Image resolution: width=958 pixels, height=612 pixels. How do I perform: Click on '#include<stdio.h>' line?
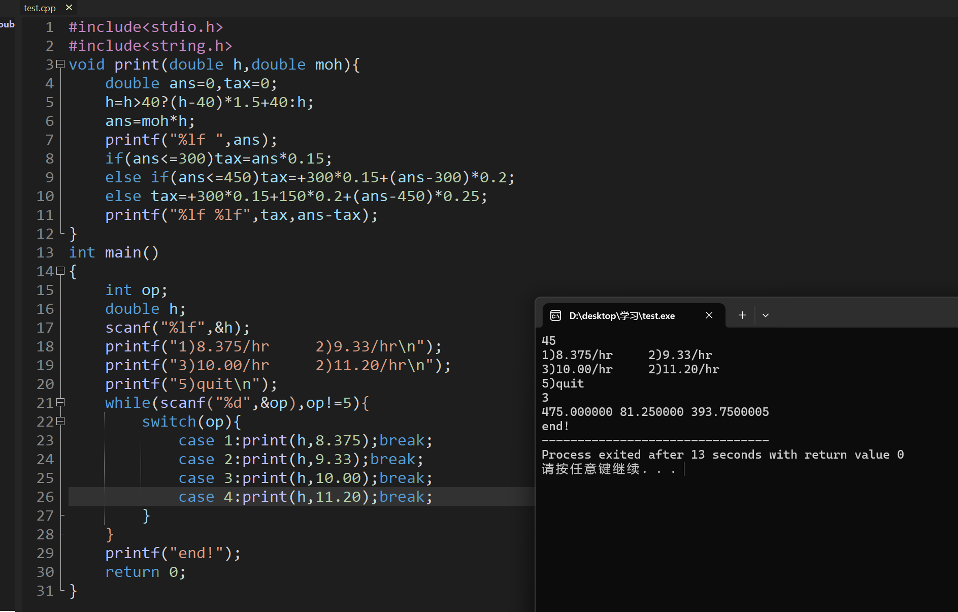point(146,27)
